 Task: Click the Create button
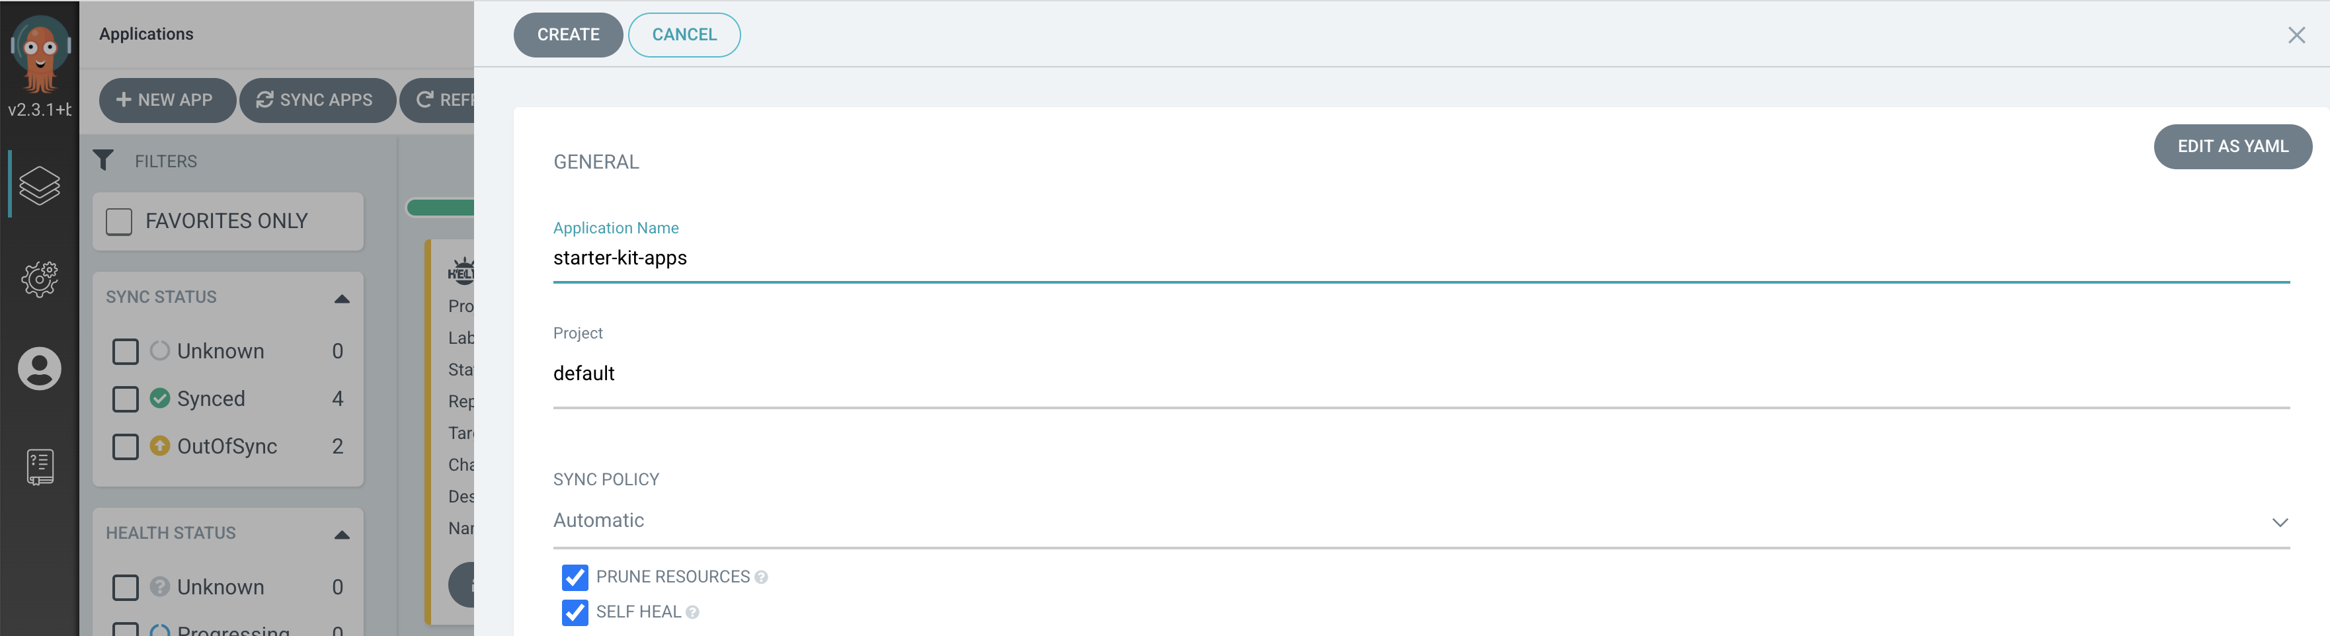coord(568,35)
